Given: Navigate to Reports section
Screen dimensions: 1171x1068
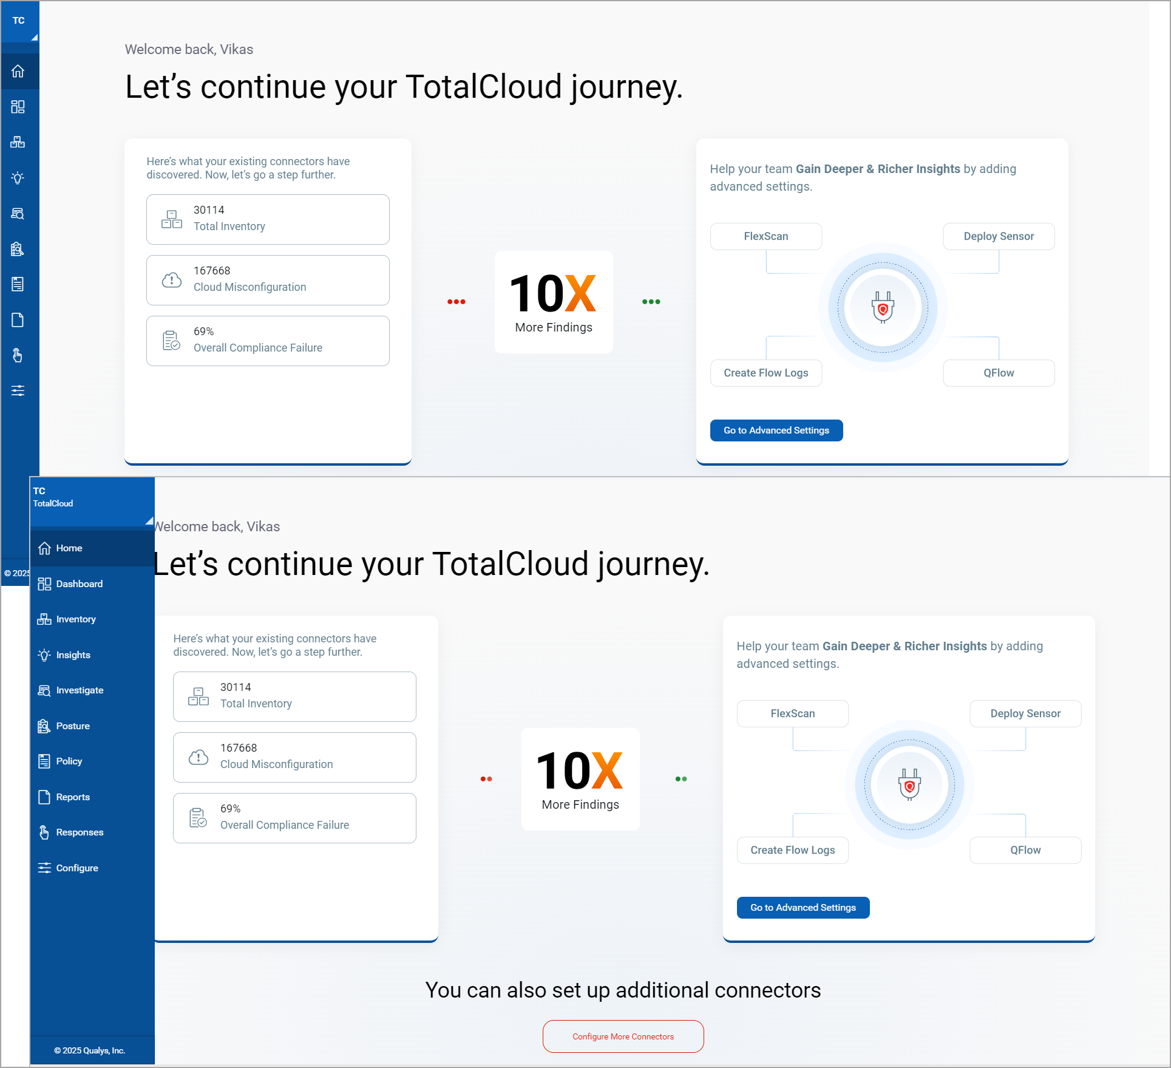Looking at the screenshot, I should pos(72,797).
